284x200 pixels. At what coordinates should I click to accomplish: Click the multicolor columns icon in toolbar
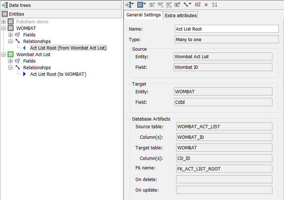197,5
